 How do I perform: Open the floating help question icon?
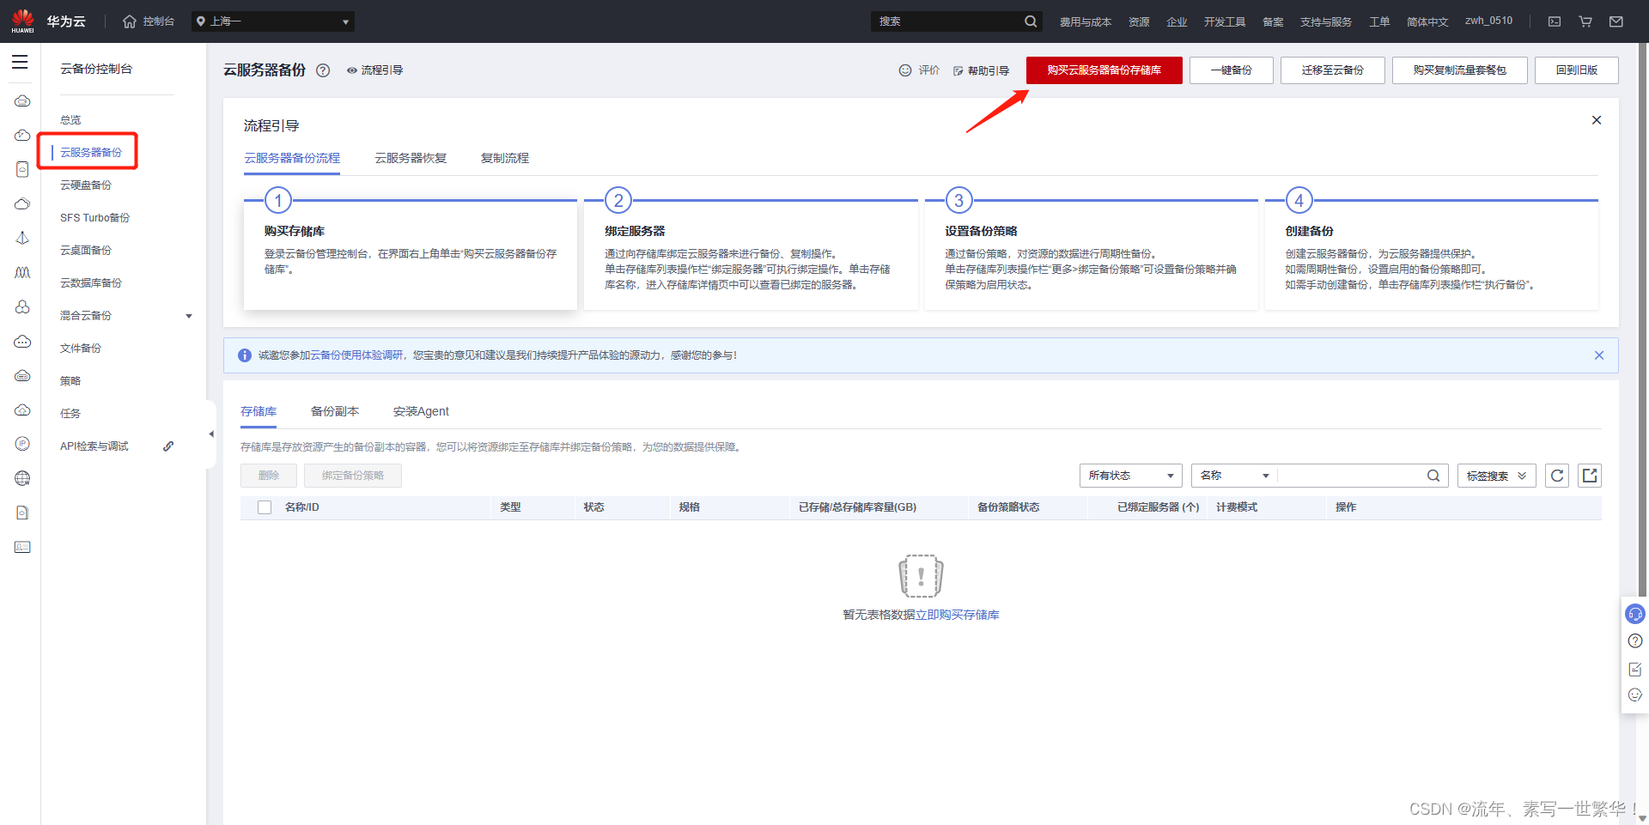[x=1635, y=641]
